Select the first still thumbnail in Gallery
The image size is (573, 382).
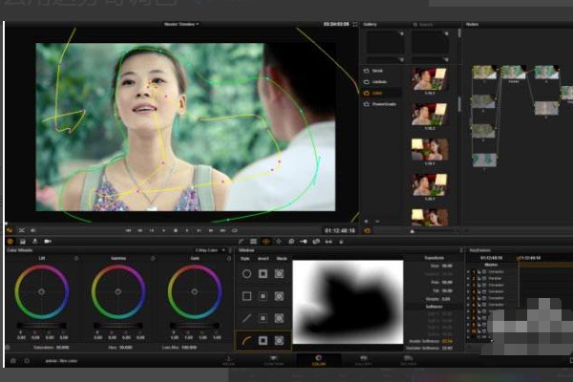pos(430,78)
